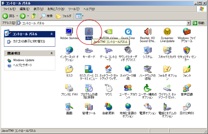Viewport: 208px width, 134px height.
Task: Open the Symantec LiveUpdate icon
Action: point(167,32)
